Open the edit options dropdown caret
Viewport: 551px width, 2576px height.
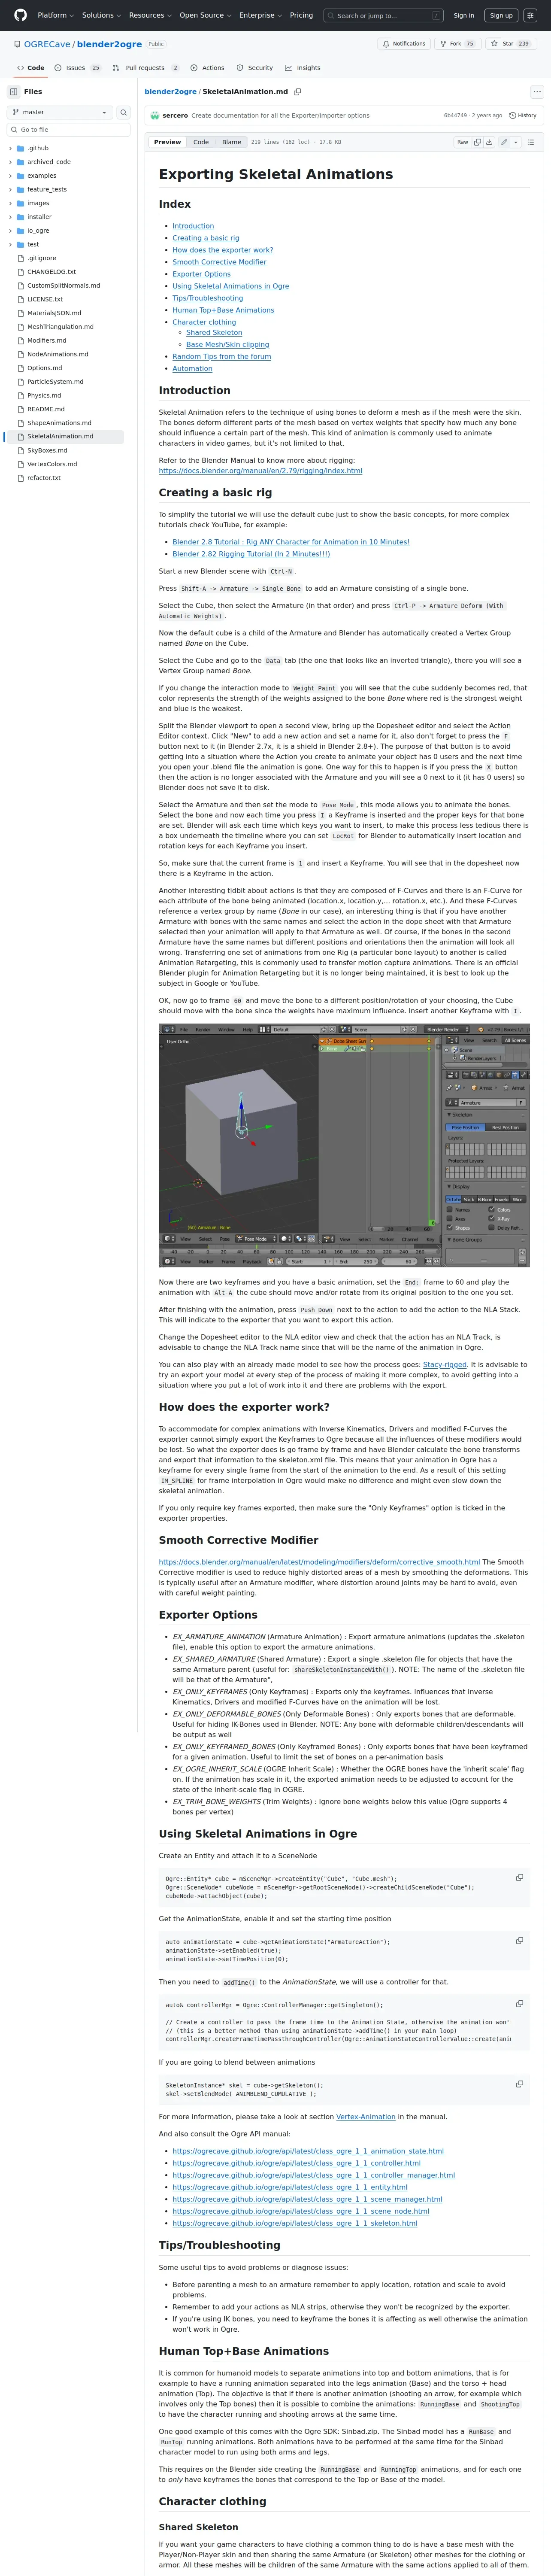(x=516, y=142)
